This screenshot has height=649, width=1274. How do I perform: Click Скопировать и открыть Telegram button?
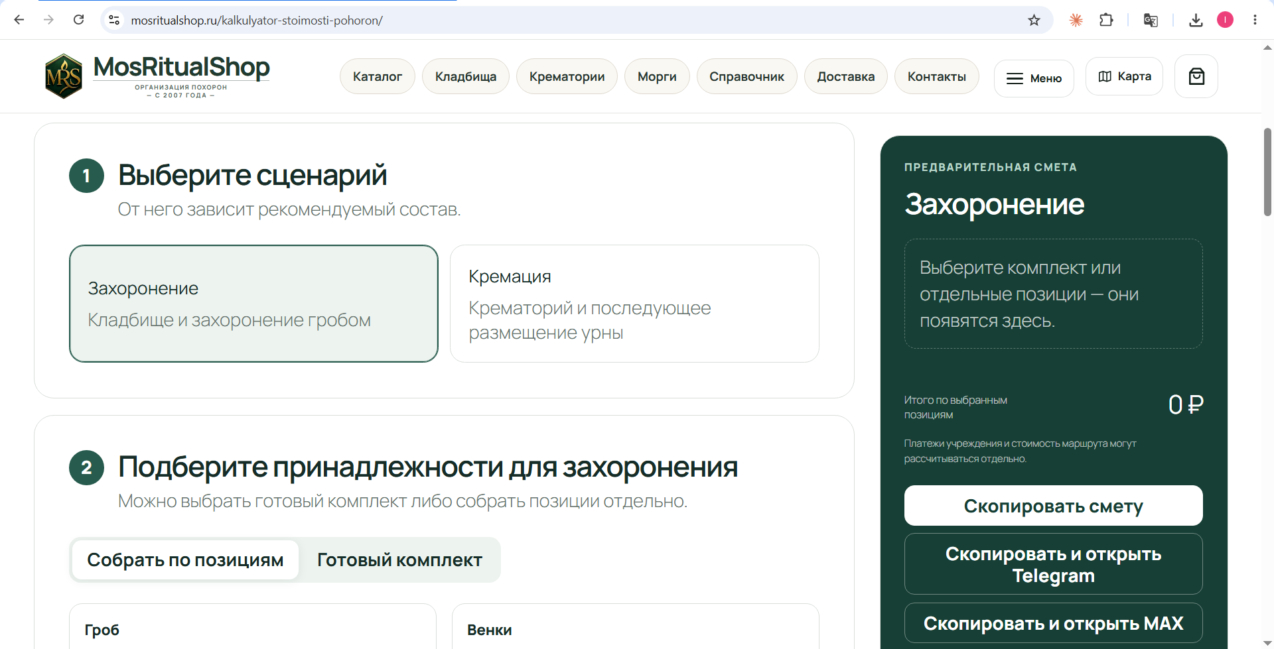point(1053,564)
